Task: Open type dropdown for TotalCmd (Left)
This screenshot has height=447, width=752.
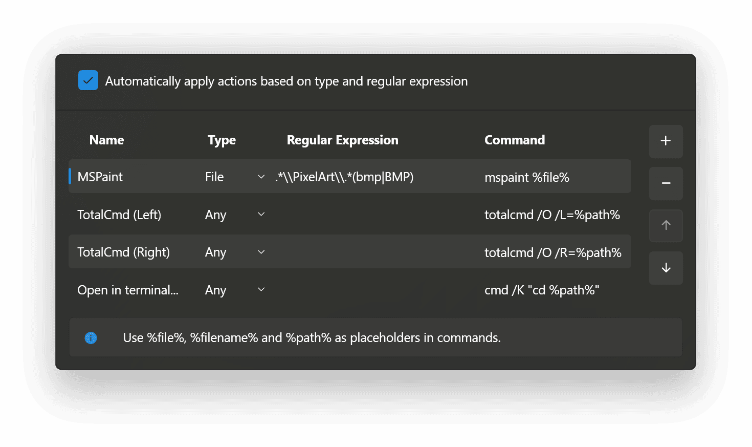Action: pyautogui.click(x=261, y=215)
